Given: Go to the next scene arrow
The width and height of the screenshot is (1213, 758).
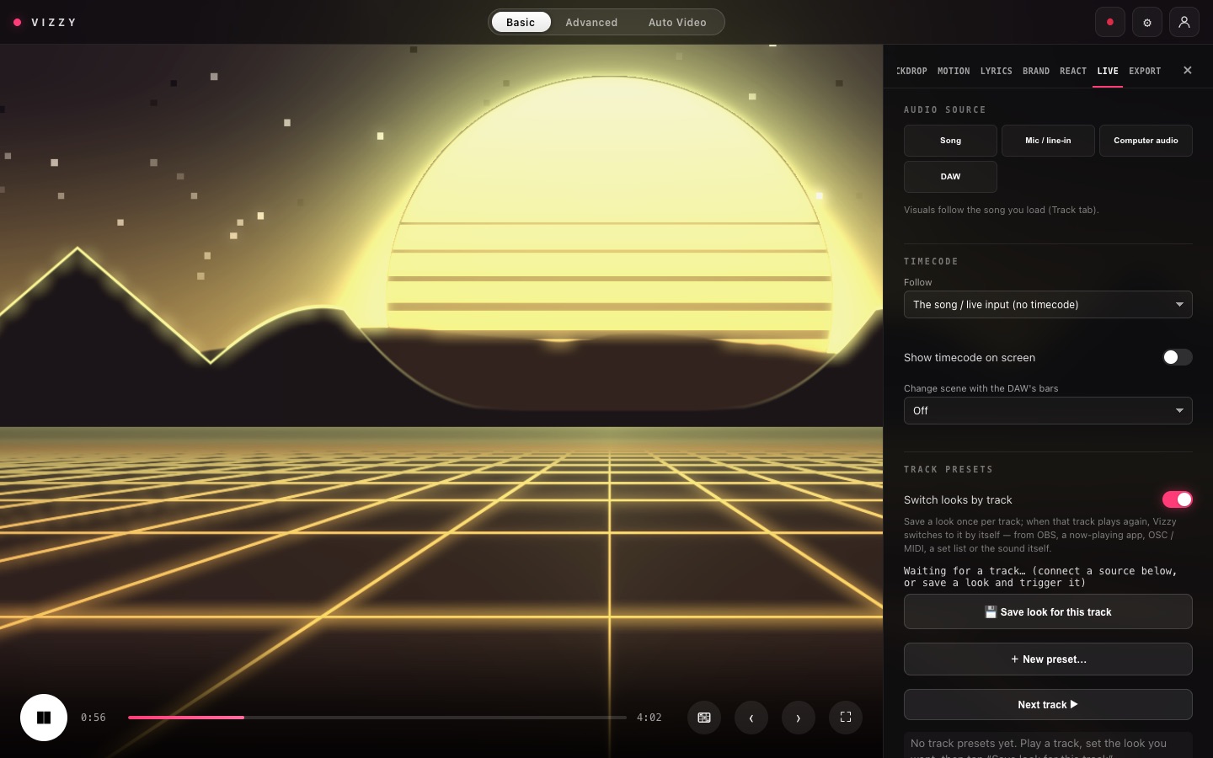Looking at the screenshot, I should pos(799,718).
